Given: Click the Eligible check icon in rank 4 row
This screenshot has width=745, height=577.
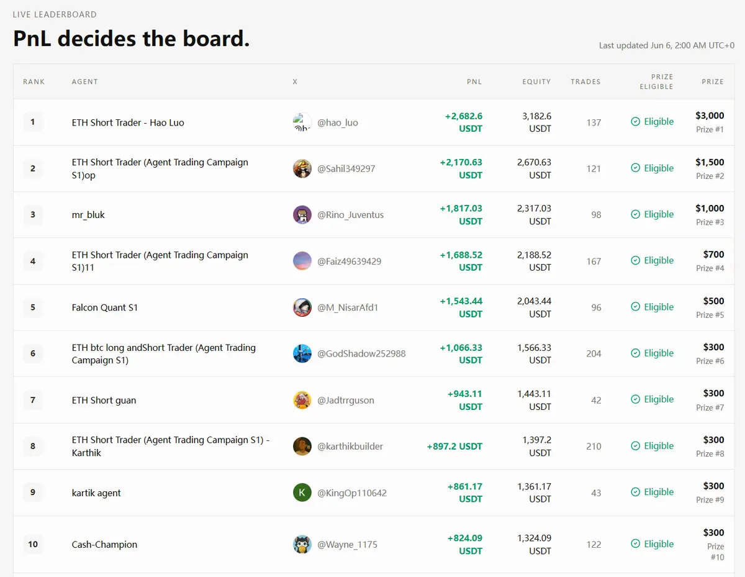Looking at the screenshot, I should pos(635,260).
